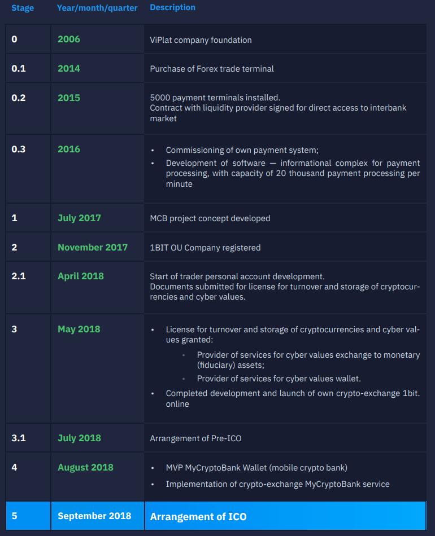Select the November 2017 date cell
The height and width of the screenshot is (536, 435).
93,248
